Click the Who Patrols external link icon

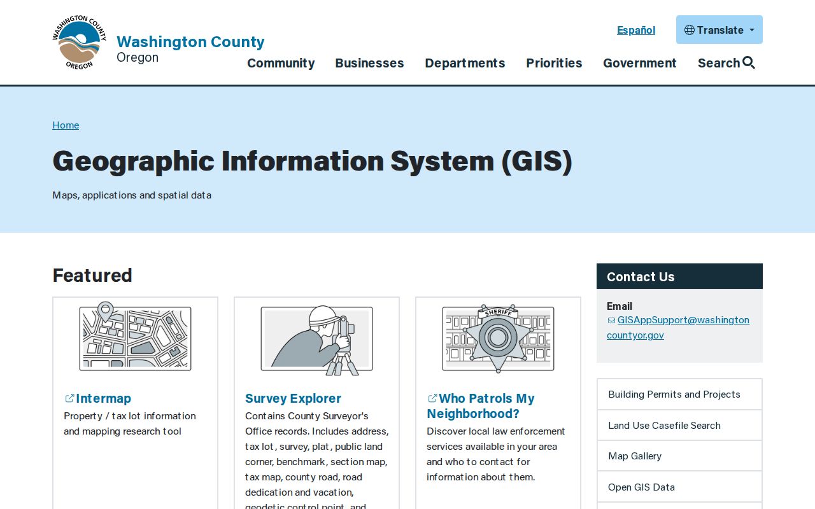(x=432, y=398)
